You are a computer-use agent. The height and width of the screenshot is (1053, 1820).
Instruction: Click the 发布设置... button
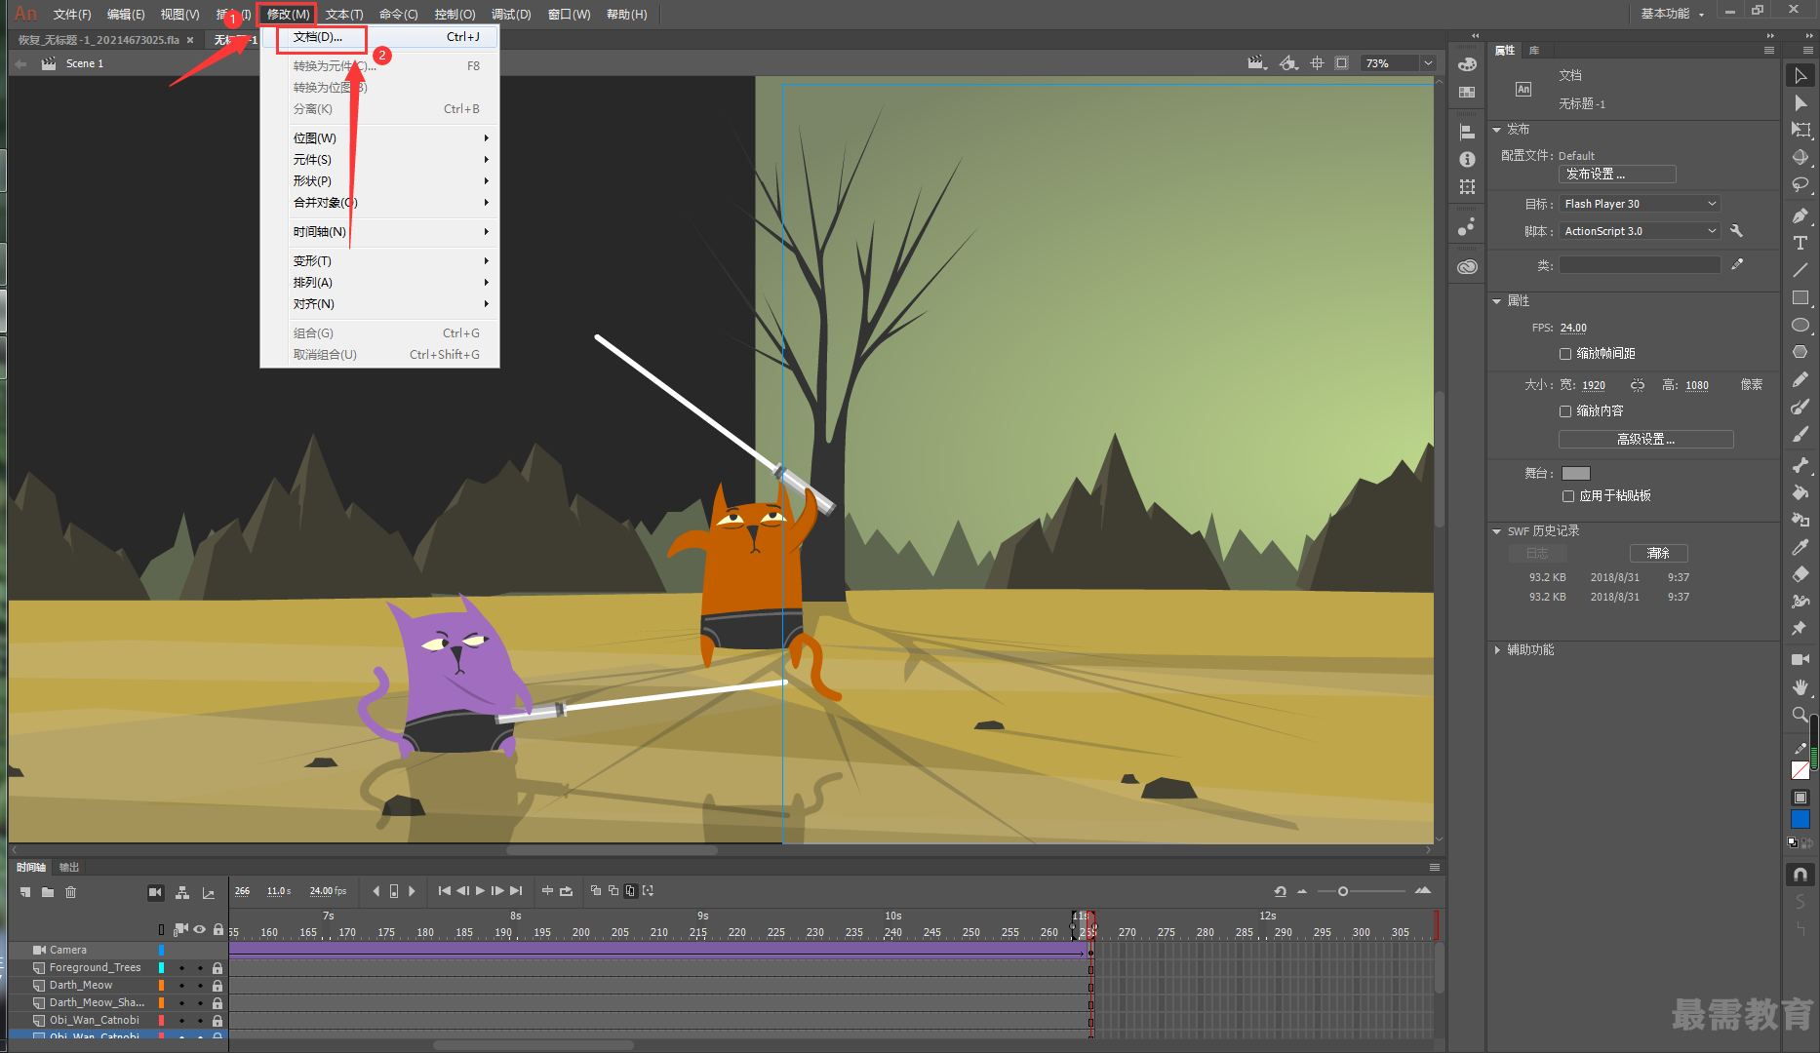click(x=1617, y=175)
